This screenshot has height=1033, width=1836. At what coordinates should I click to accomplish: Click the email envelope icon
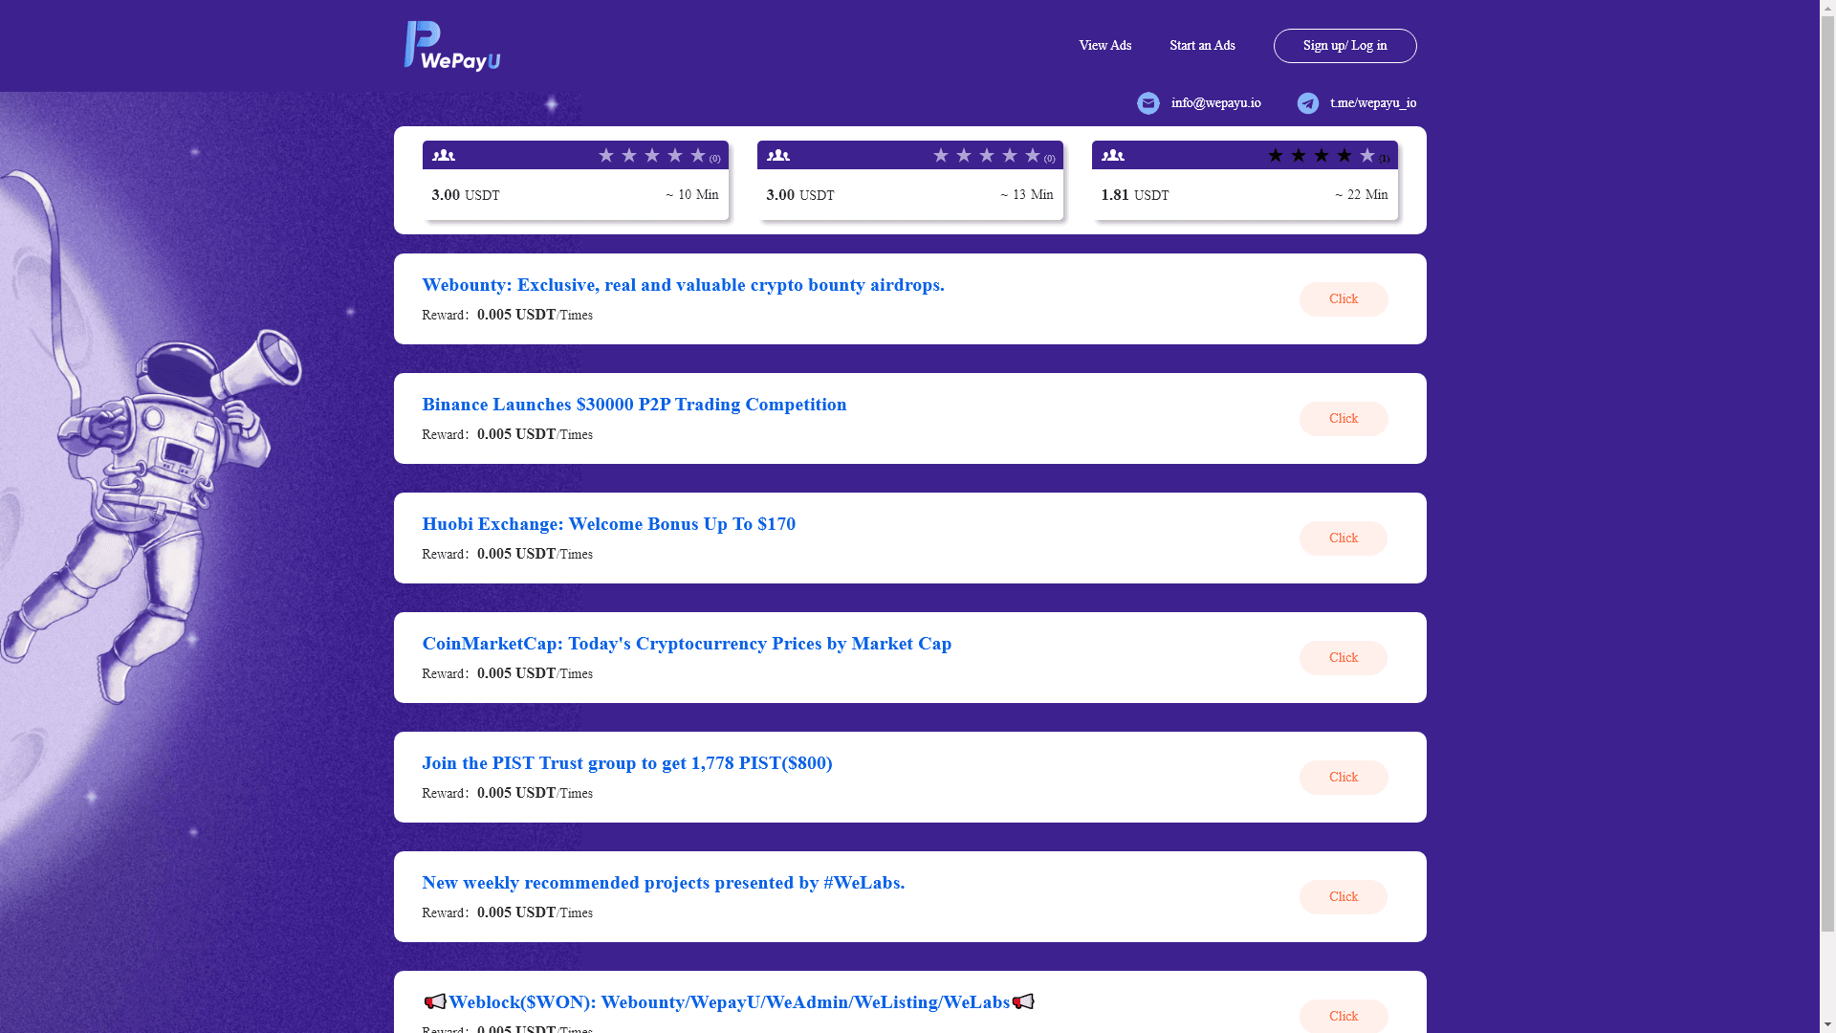[x=1147, y=103]
